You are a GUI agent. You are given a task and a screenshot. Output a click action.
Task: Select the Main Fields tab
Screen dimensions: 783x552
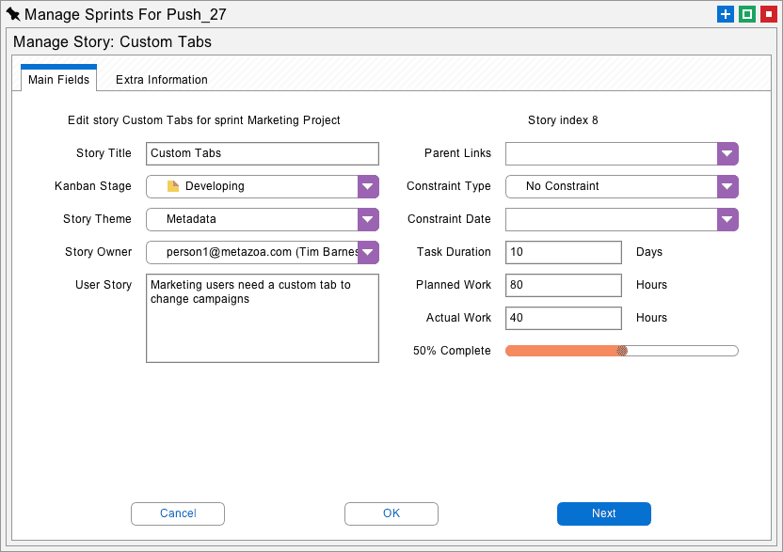tap(58, 80)
